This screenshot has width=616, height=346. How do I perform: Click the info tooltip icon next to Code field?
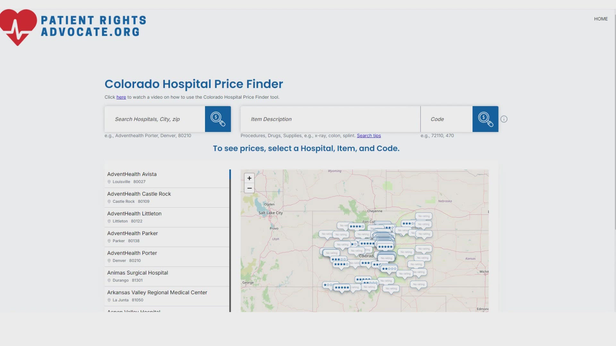(504, 119)
